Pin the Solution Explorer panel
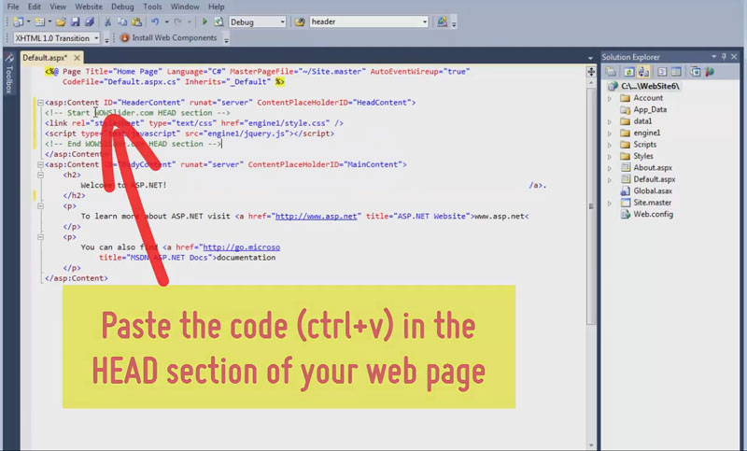The width and height of the screenshot is (747, 451). click(725, 57)
